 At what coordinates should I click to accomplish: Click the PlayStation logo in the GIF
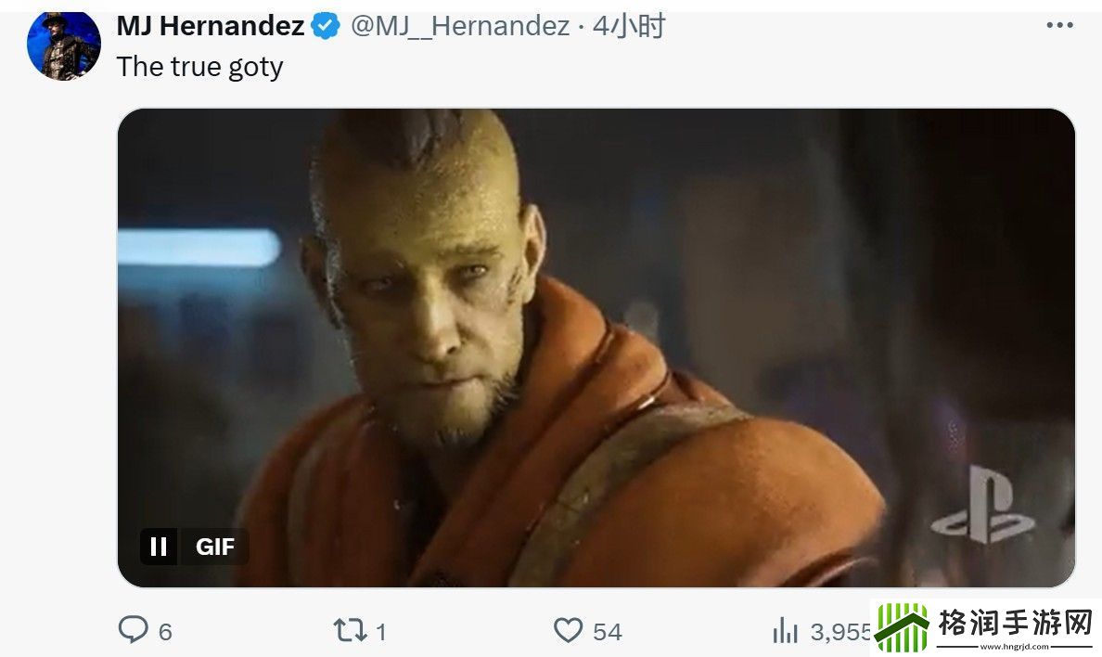(x=983, y=506)
